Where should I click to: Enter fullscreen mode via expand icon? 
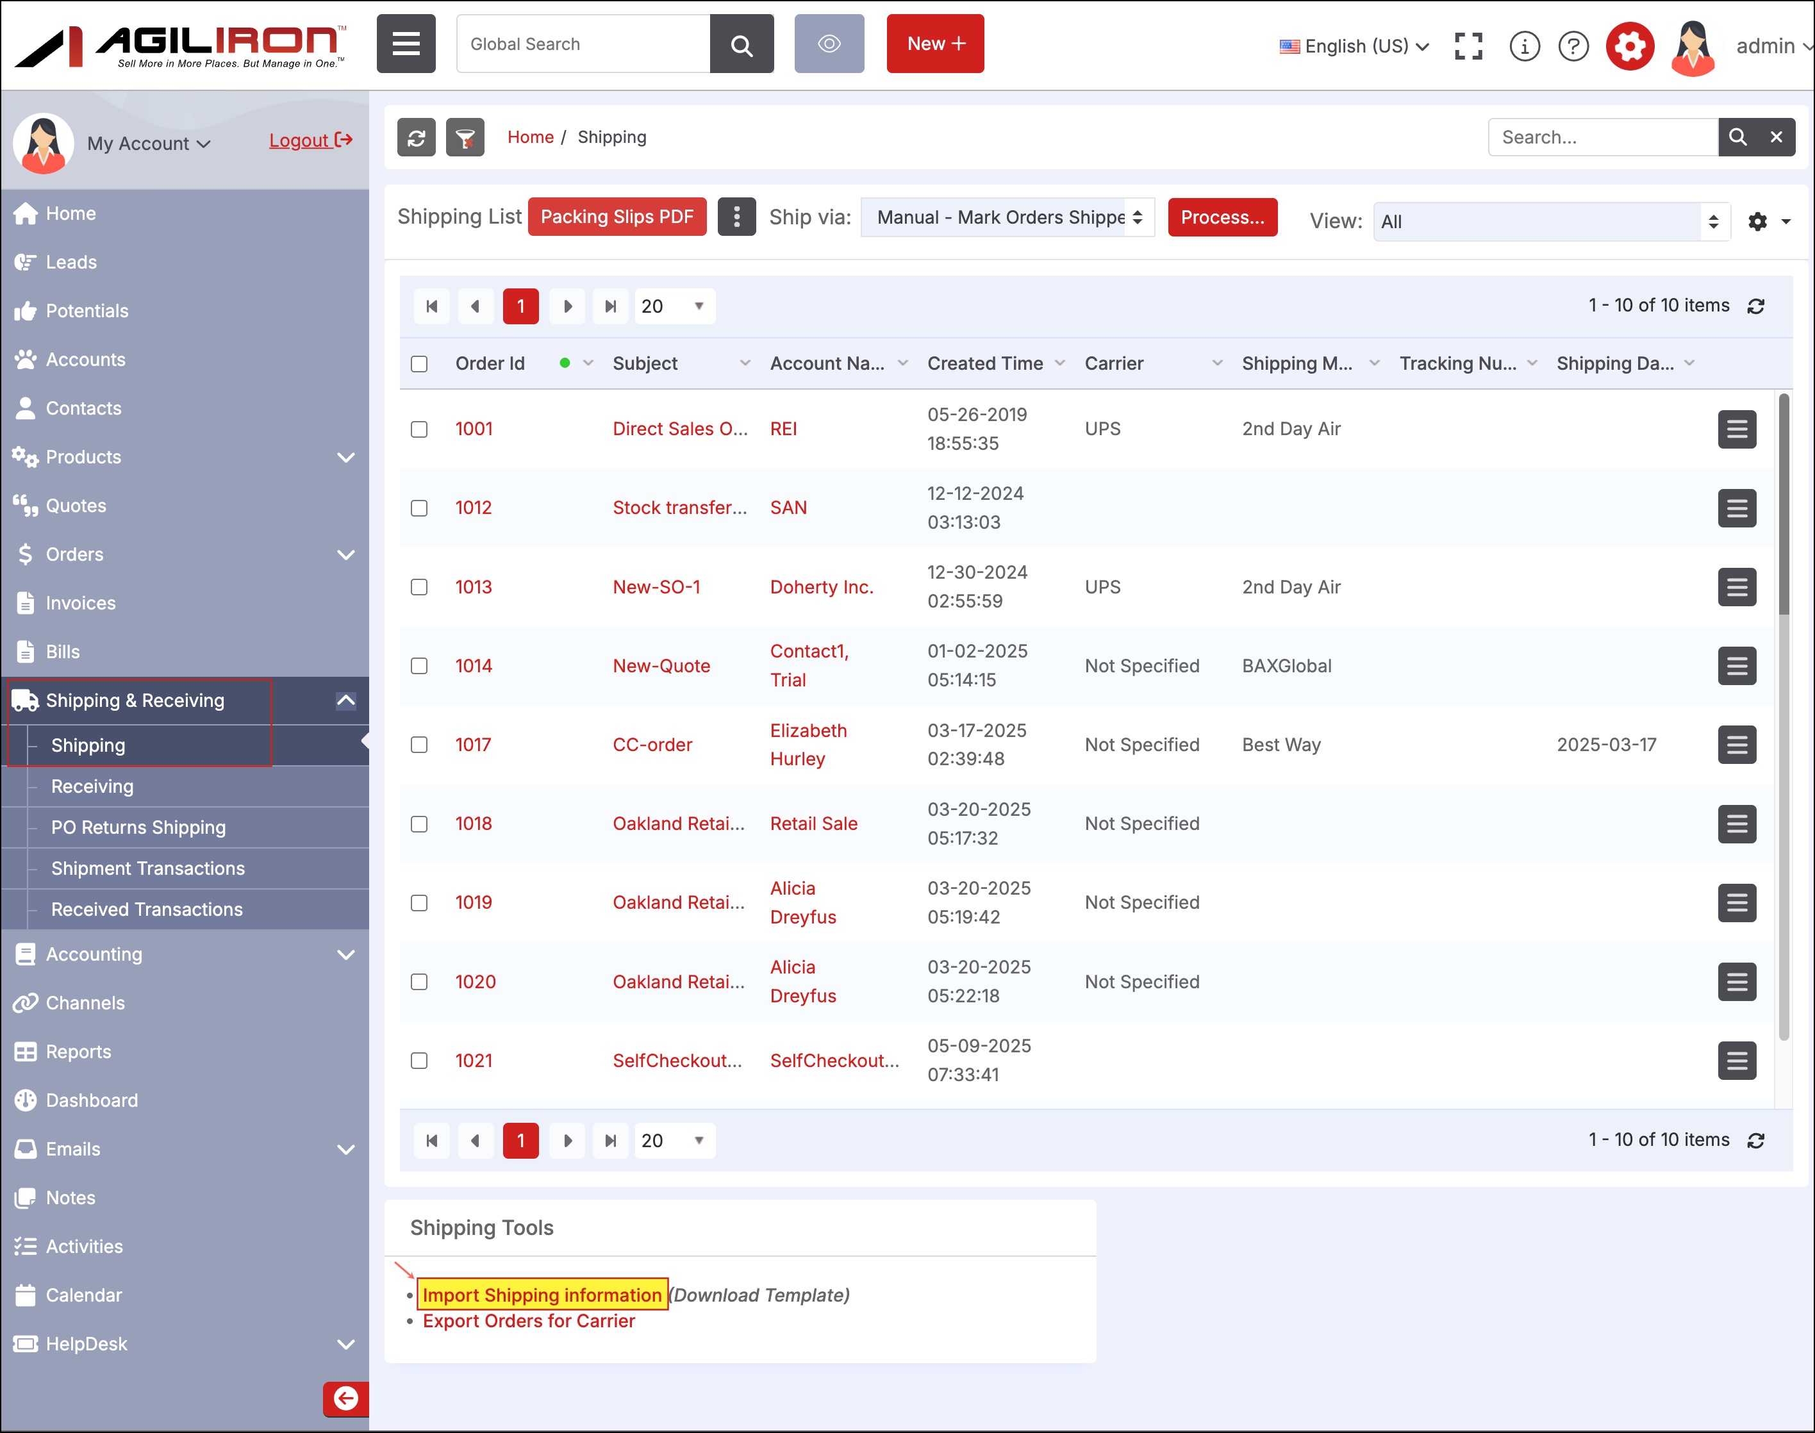(1468, 46)
